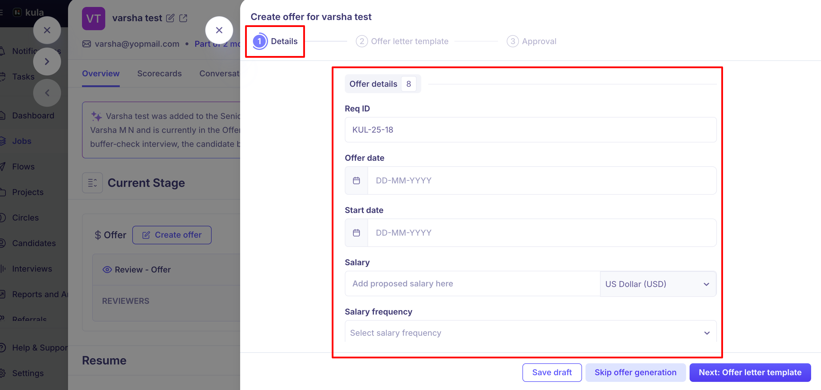Open candidate profile in new tab icon
The height and width of the screenshot is (390, 821).
pos(183,18)
